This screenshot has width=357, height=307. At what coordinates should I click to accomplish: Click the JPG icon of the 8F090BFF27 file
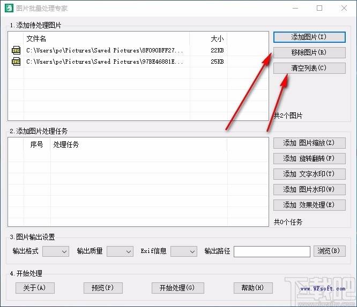16,50
